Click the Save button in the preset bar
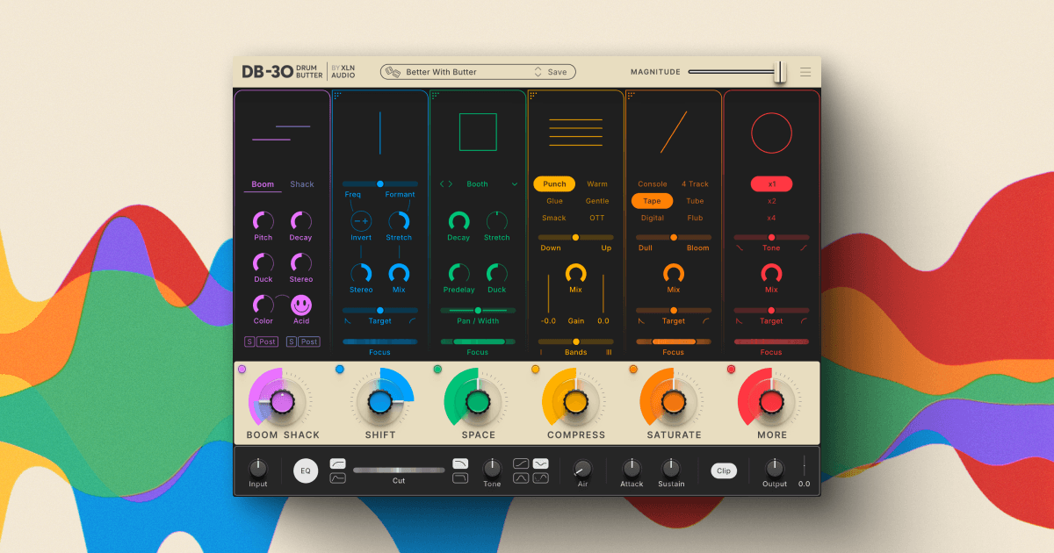Image resolution: width=1054 pixels, height=553 pixels. pos(558,71)
